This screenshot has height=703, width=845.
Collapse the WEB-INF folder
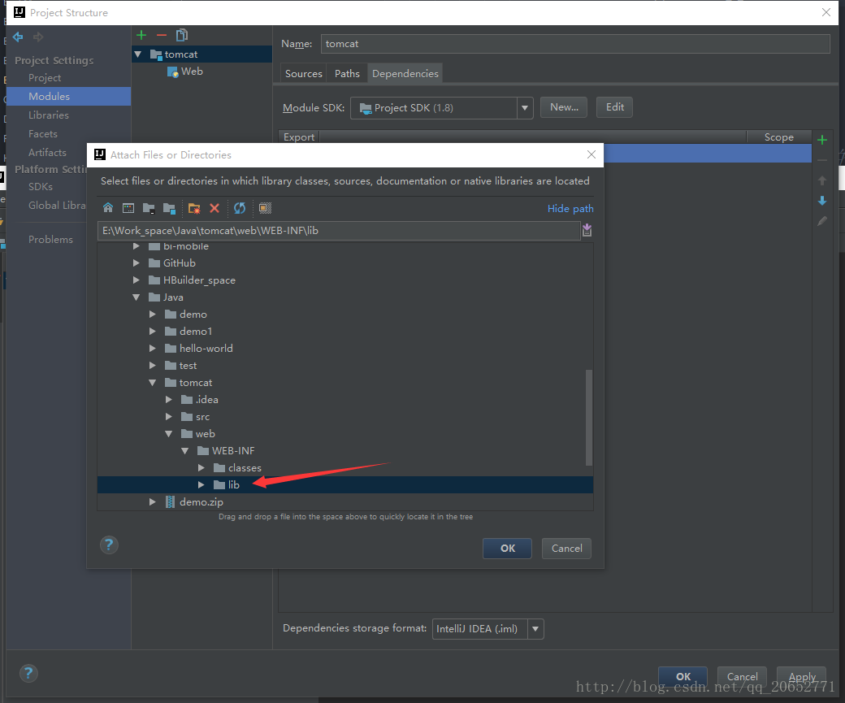(x=185, y=451)
